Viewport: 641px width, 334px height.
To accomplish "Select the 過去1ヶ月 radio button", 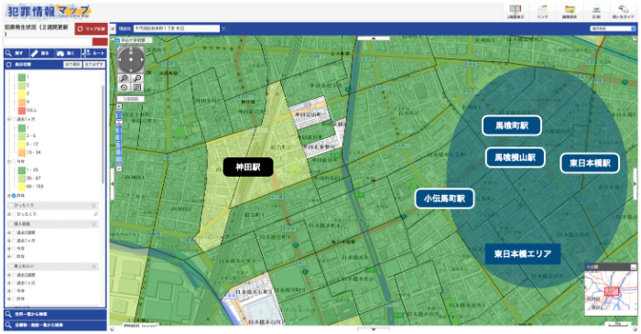I will [14, 119].
